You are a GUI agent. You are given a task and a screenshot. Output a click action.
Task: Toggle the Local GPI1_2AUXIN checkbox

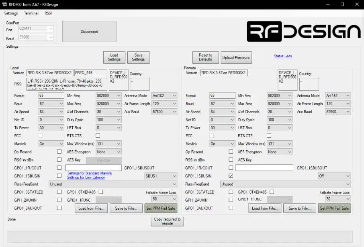point(59,200)
